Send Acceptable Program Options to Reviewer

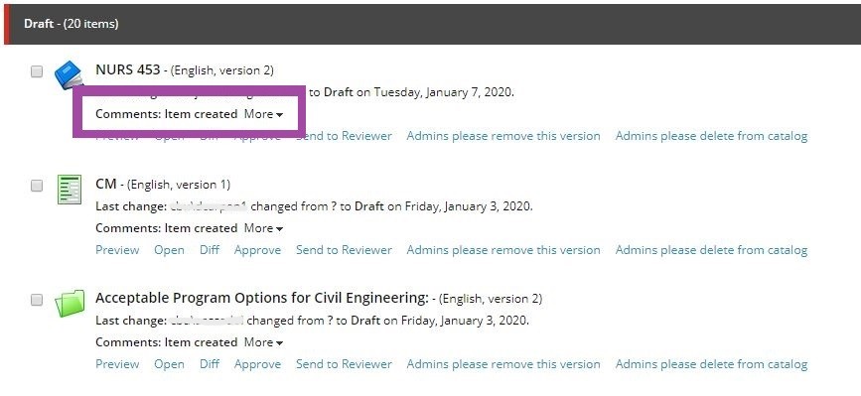coord(344,364)
